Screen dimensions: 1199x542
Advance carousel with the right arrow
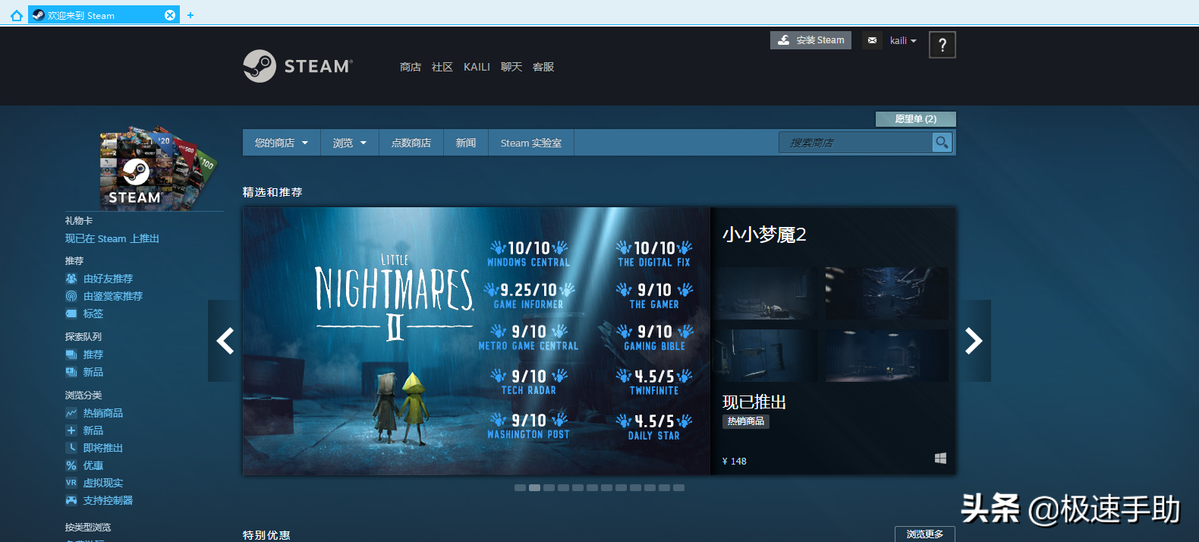pyautogui.click(x=974, y=341)
